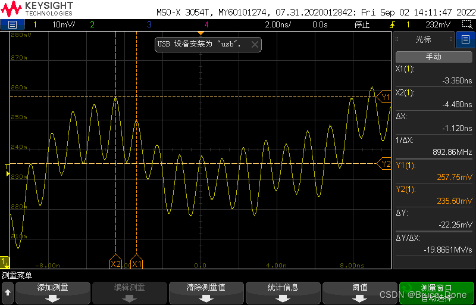476x305 pixels.
Task: Click the zoom selection box icon
Action: (466, 24)
